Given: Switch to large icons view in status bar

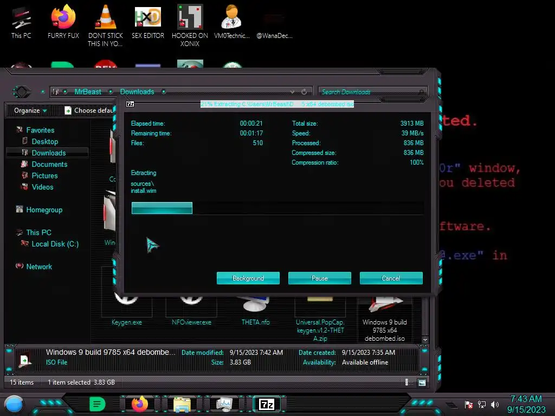Looking at the screenshot, I should pos(422,382).
